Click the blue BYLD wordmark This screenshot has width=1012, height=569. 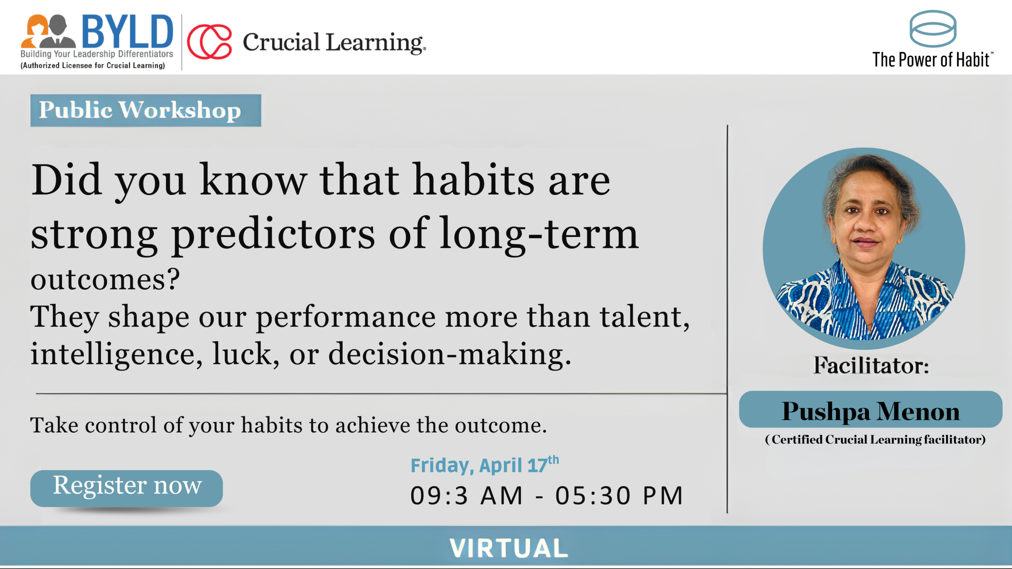pos(127,32)
